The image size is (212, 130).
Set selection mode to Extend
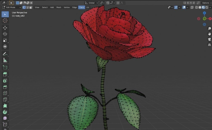(21, 3)
